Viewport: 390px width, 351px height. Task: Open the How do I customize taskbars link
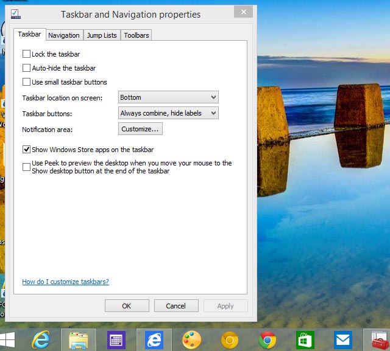[65, 282]
